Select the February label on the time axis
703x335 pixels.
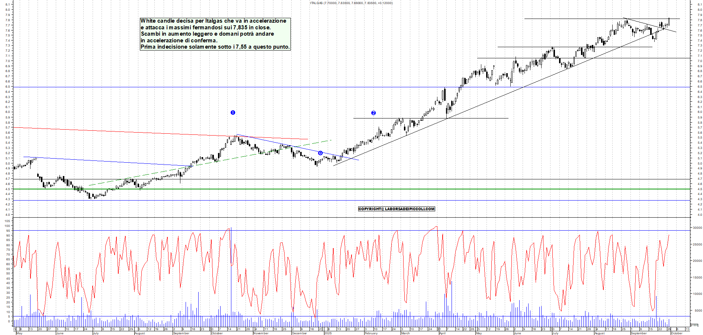click(x=371, y=333)
